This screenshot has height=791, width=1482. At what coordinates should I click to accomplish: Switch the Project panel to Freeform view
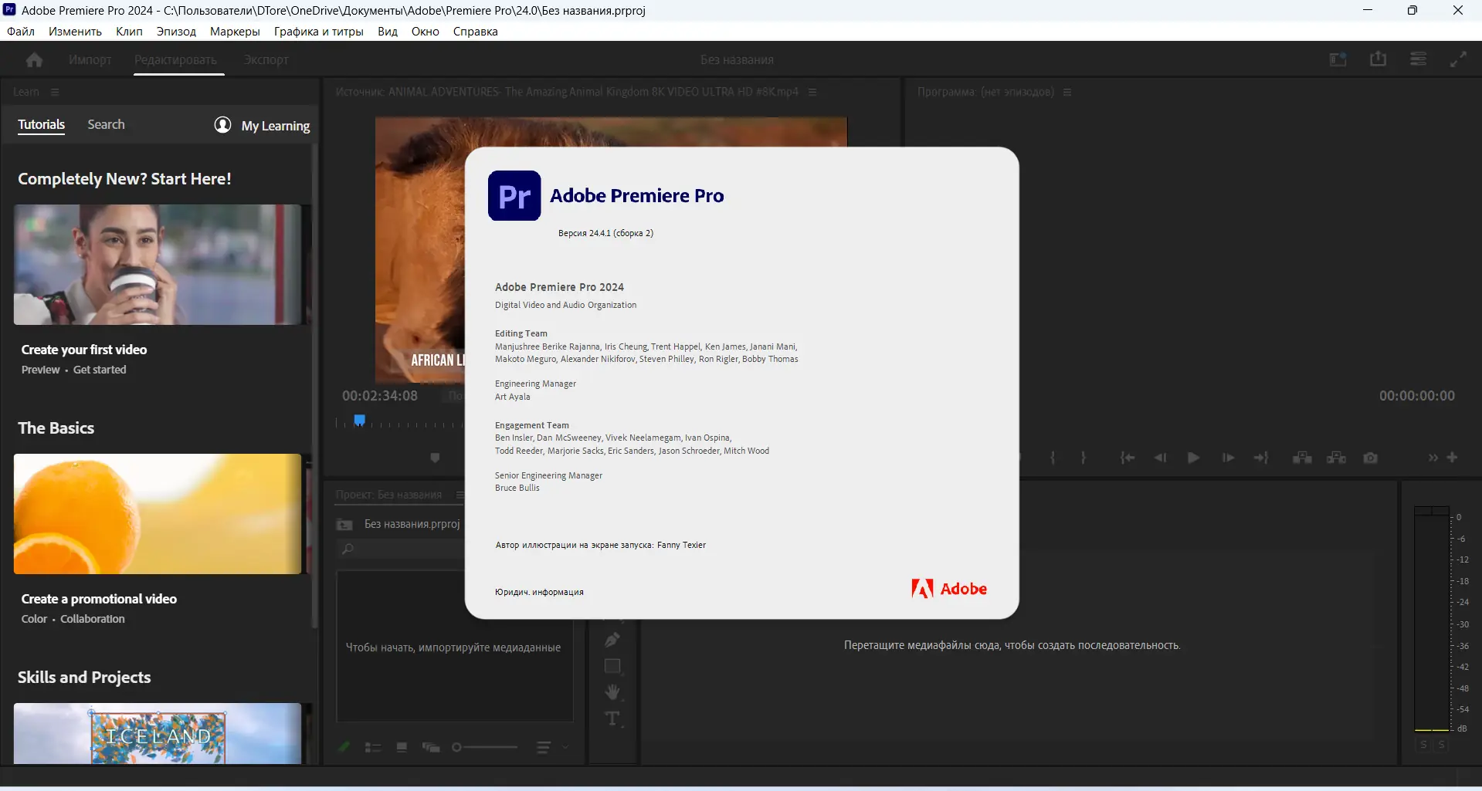pos(431,747)
